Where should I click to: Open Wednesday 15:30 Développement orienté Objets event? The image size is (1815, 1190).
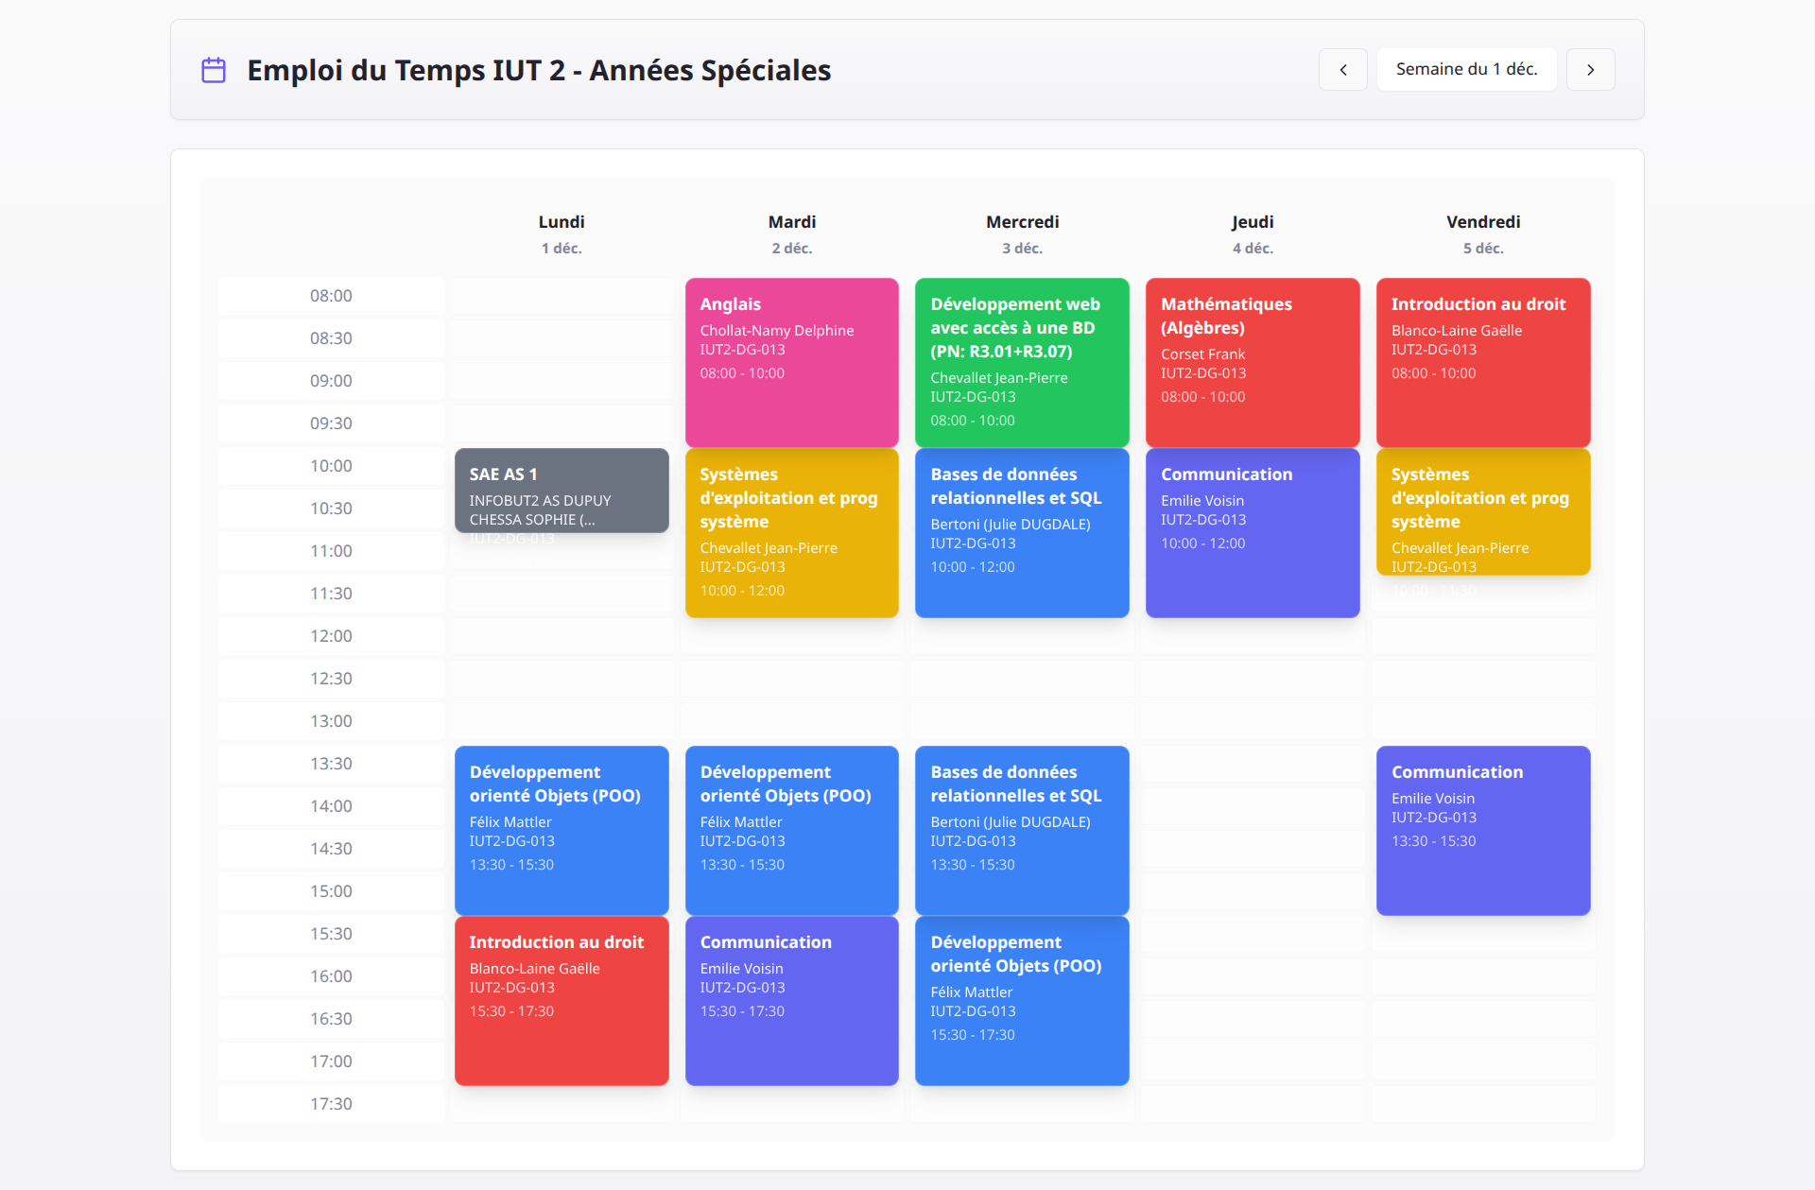click(x=1021, y=1000)
